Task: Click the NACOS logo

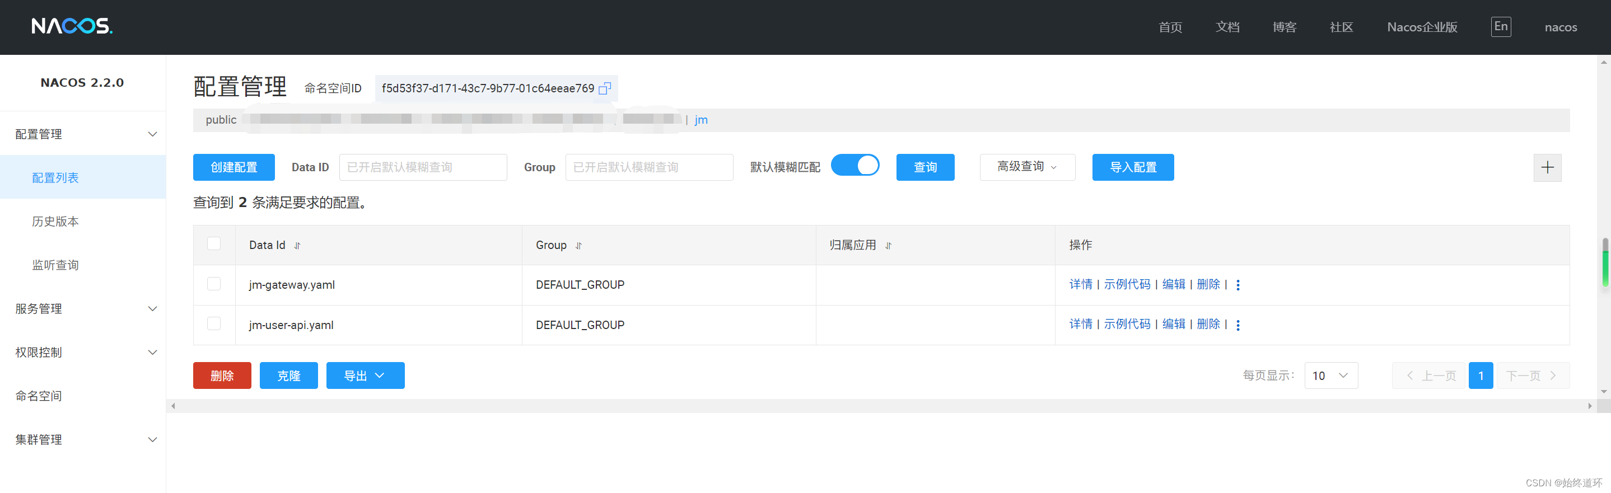Action: [72, 26]
